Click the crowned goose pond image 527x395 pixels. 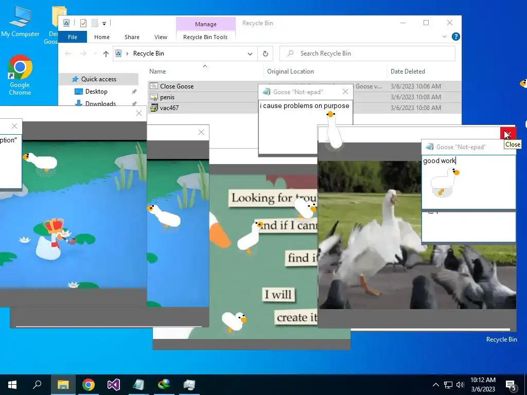click(73, 215)
